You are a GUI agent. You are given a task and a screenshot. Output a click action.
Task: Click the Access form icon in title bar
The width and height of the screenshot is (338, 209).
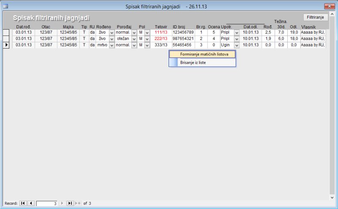pyautogui.click(x=5, y=6)
